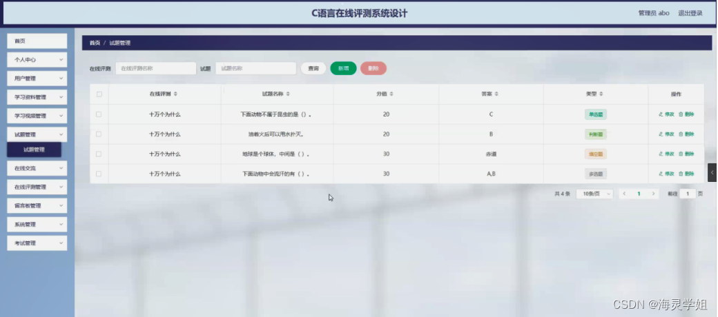The height and width of the screenshot is (317, 718).
Task: Collapse the 试题管理 parent sidebar menu
Action: coord(37,135)
